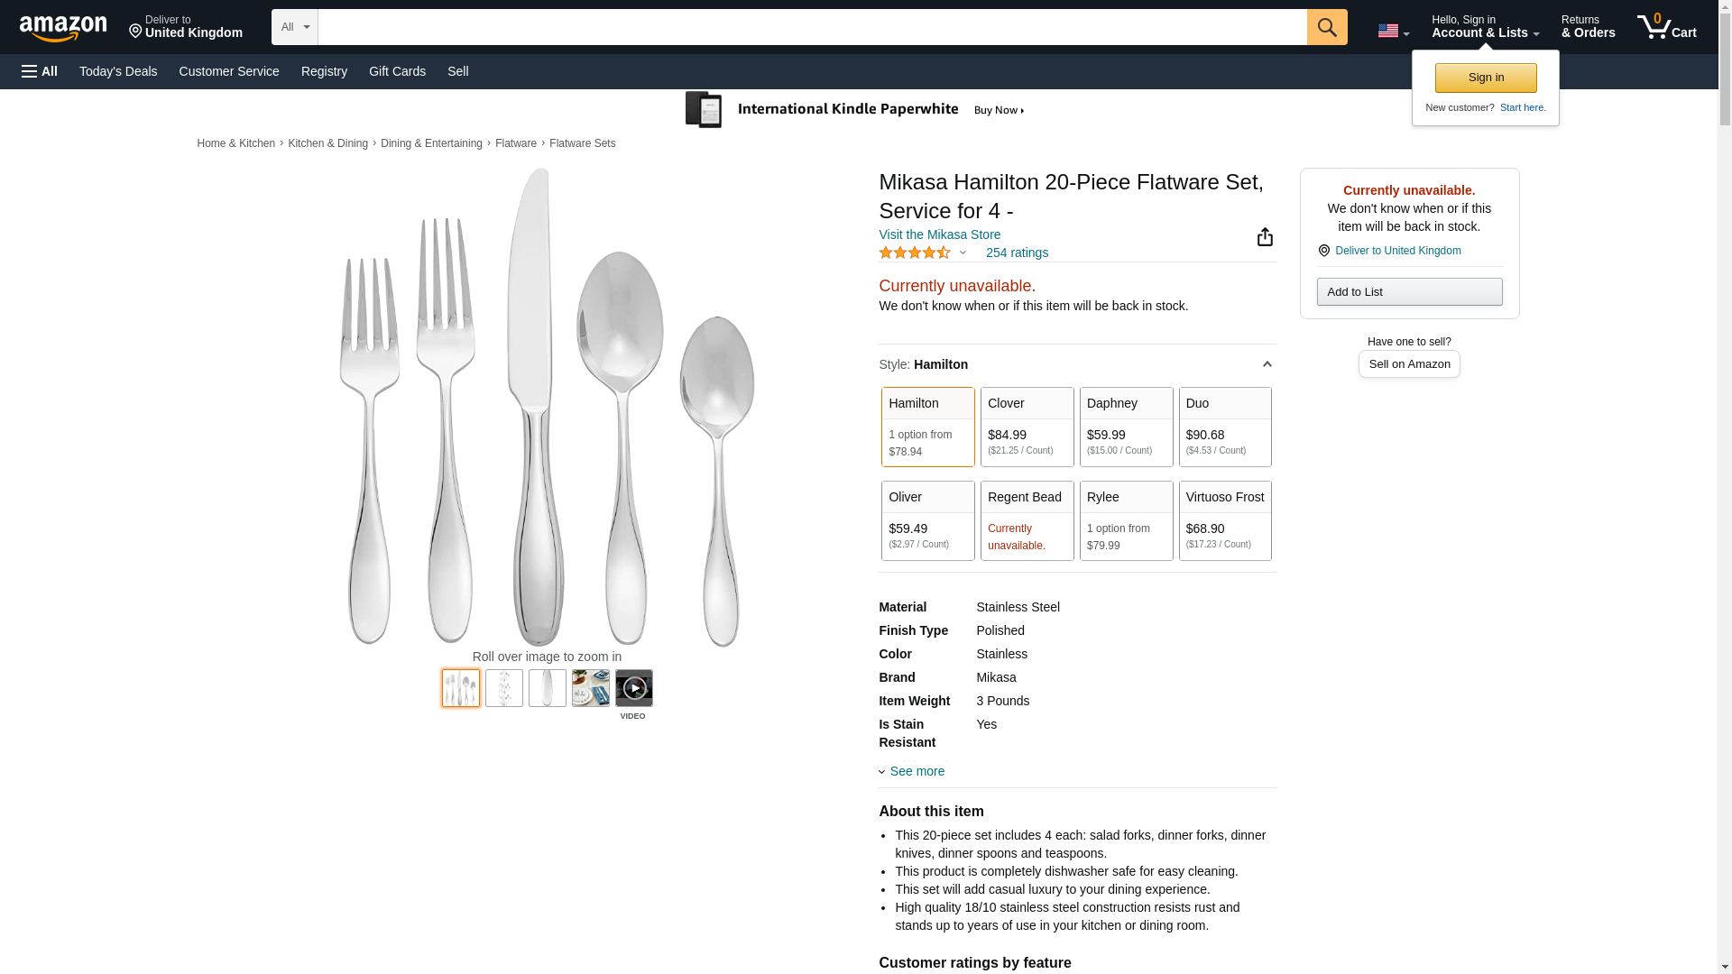This screenshot has height=974, width=1732.
Task: Open the All hamburger menu
Action: click(x=40, y=71)
